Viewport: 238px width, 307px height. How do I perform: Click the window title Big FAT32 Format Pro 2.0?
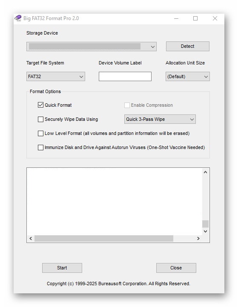tap(51, 18)
